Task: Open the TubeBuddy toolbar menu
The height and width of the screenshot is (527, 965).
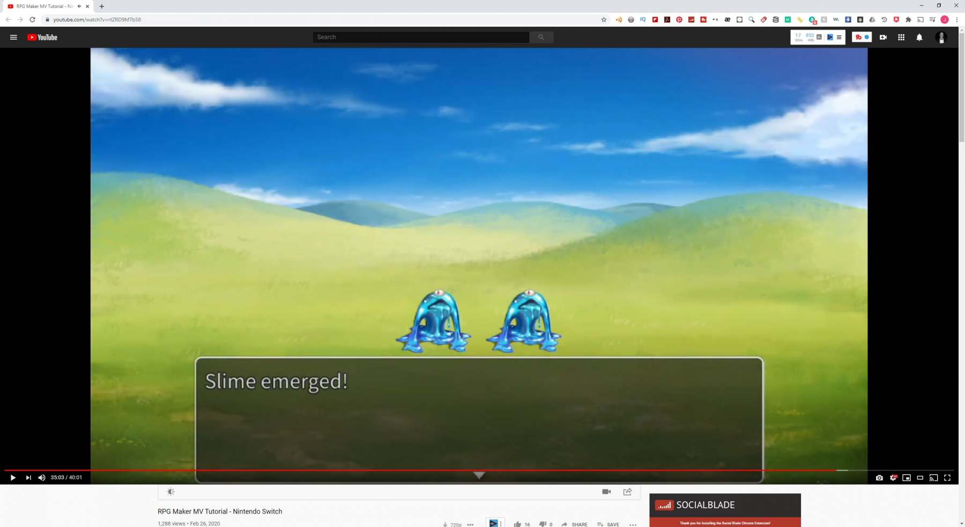Action: pyautogui.click(x=862, y=37)
